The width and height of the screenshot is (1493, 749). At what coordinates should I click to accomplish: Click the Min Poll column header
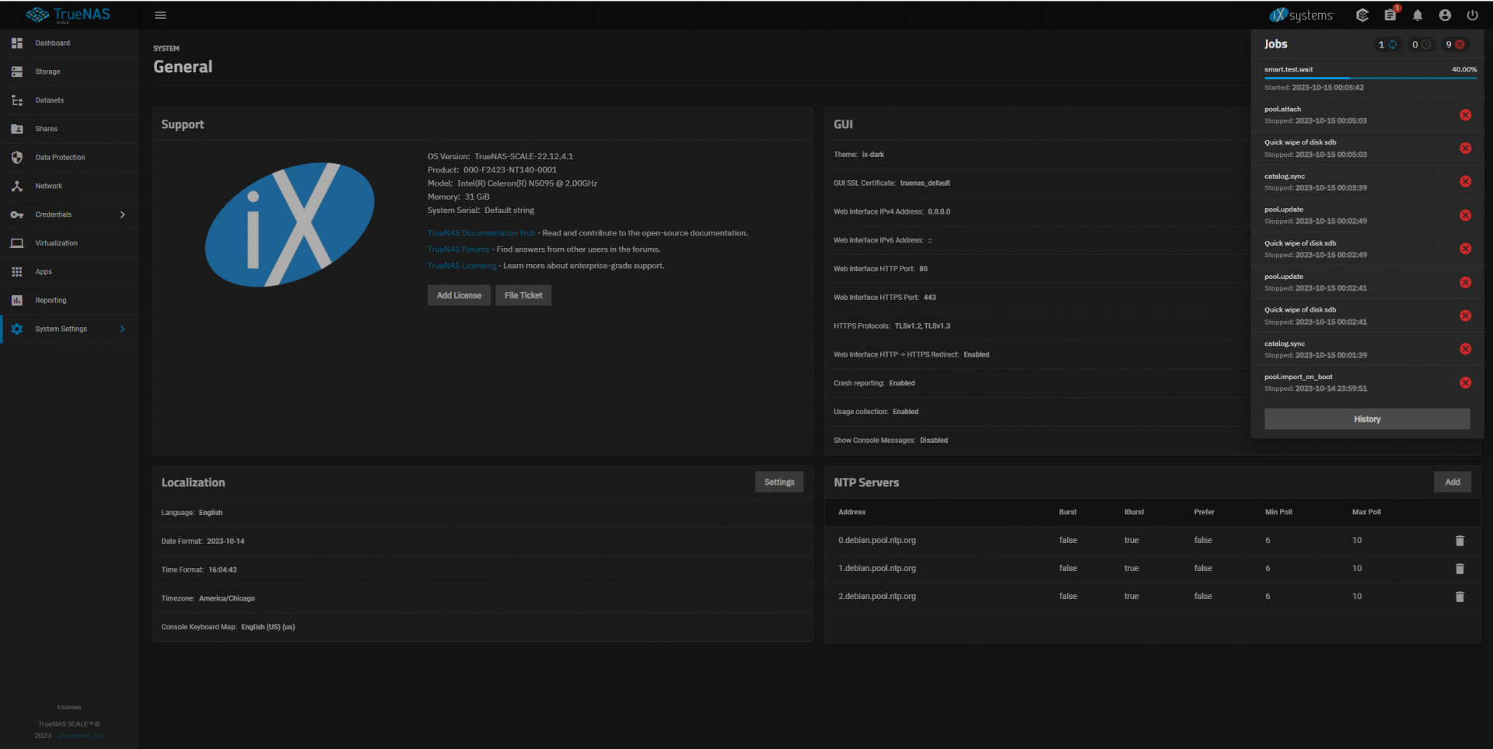[1278, 512]
